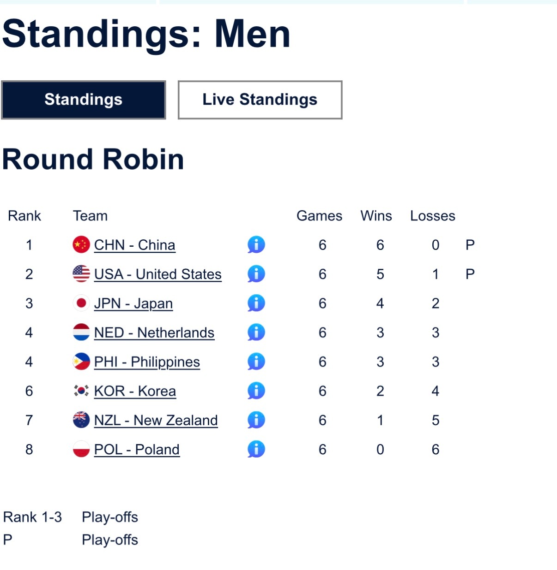Follow the JPN - Japan link

click(133, 303)
